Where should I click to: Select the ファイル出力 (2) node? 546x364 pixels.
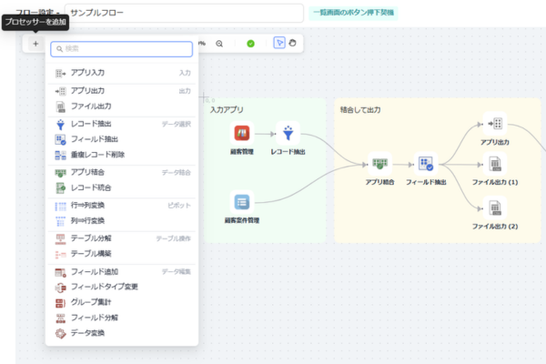coord(495,208)
